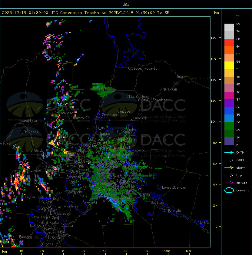Click the Encon place label
This screenshot has width=252, height=255.
182,77
